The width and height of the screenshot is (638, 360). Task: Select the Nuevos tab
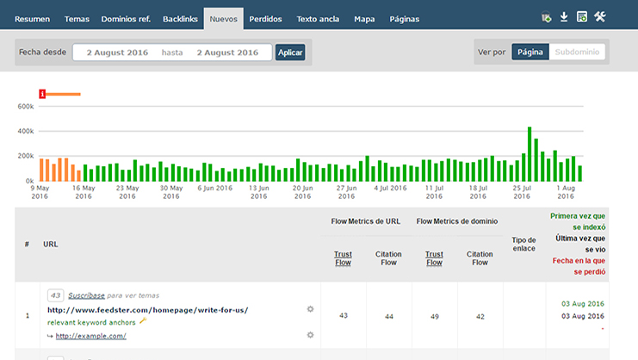point(223,19)
